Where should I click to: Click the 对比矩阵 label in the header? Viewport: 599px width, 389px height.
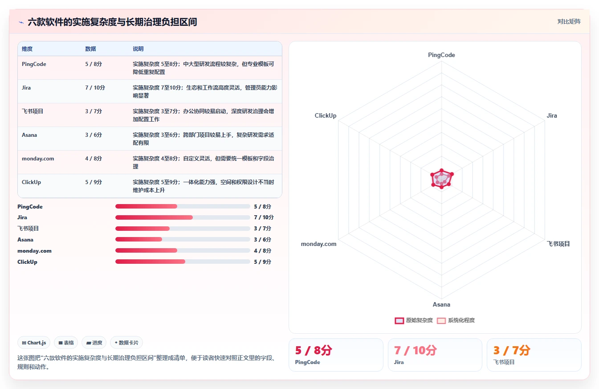click(x=569, y=21)
